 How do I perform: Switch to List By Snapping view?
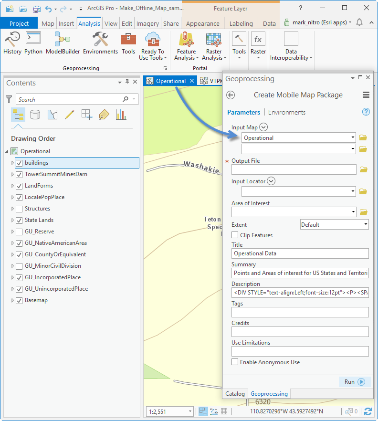pos(87,115)
